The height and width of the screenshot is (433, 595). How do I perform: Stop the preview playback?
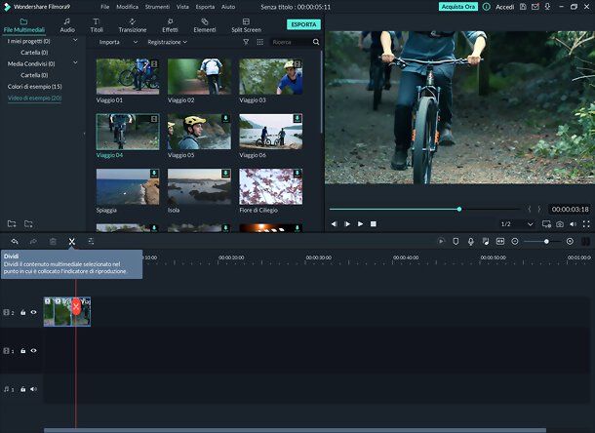pyautogui.click(x=374, y=224)
